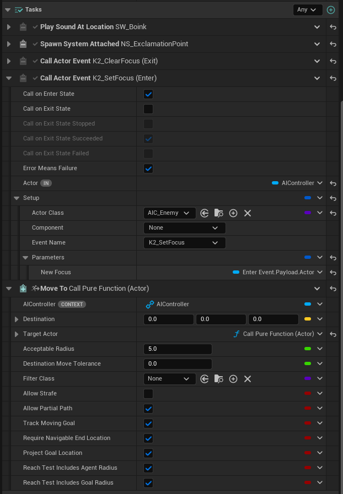Viewport: 343px width, 494px height.
Task: Click the Destination Move Tolerance field
Action: point(178,363)
